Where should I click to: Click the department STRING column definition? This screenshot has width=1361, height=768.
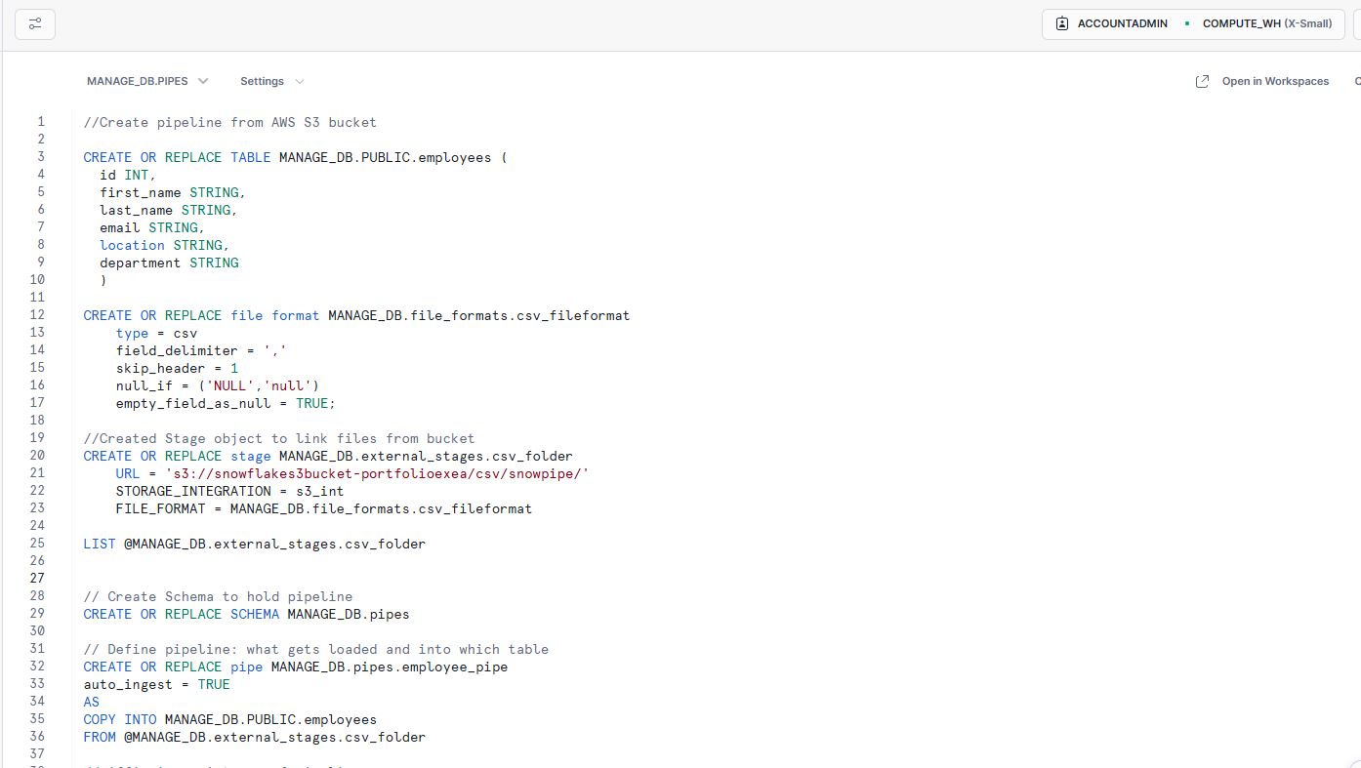tap(169, 263)
